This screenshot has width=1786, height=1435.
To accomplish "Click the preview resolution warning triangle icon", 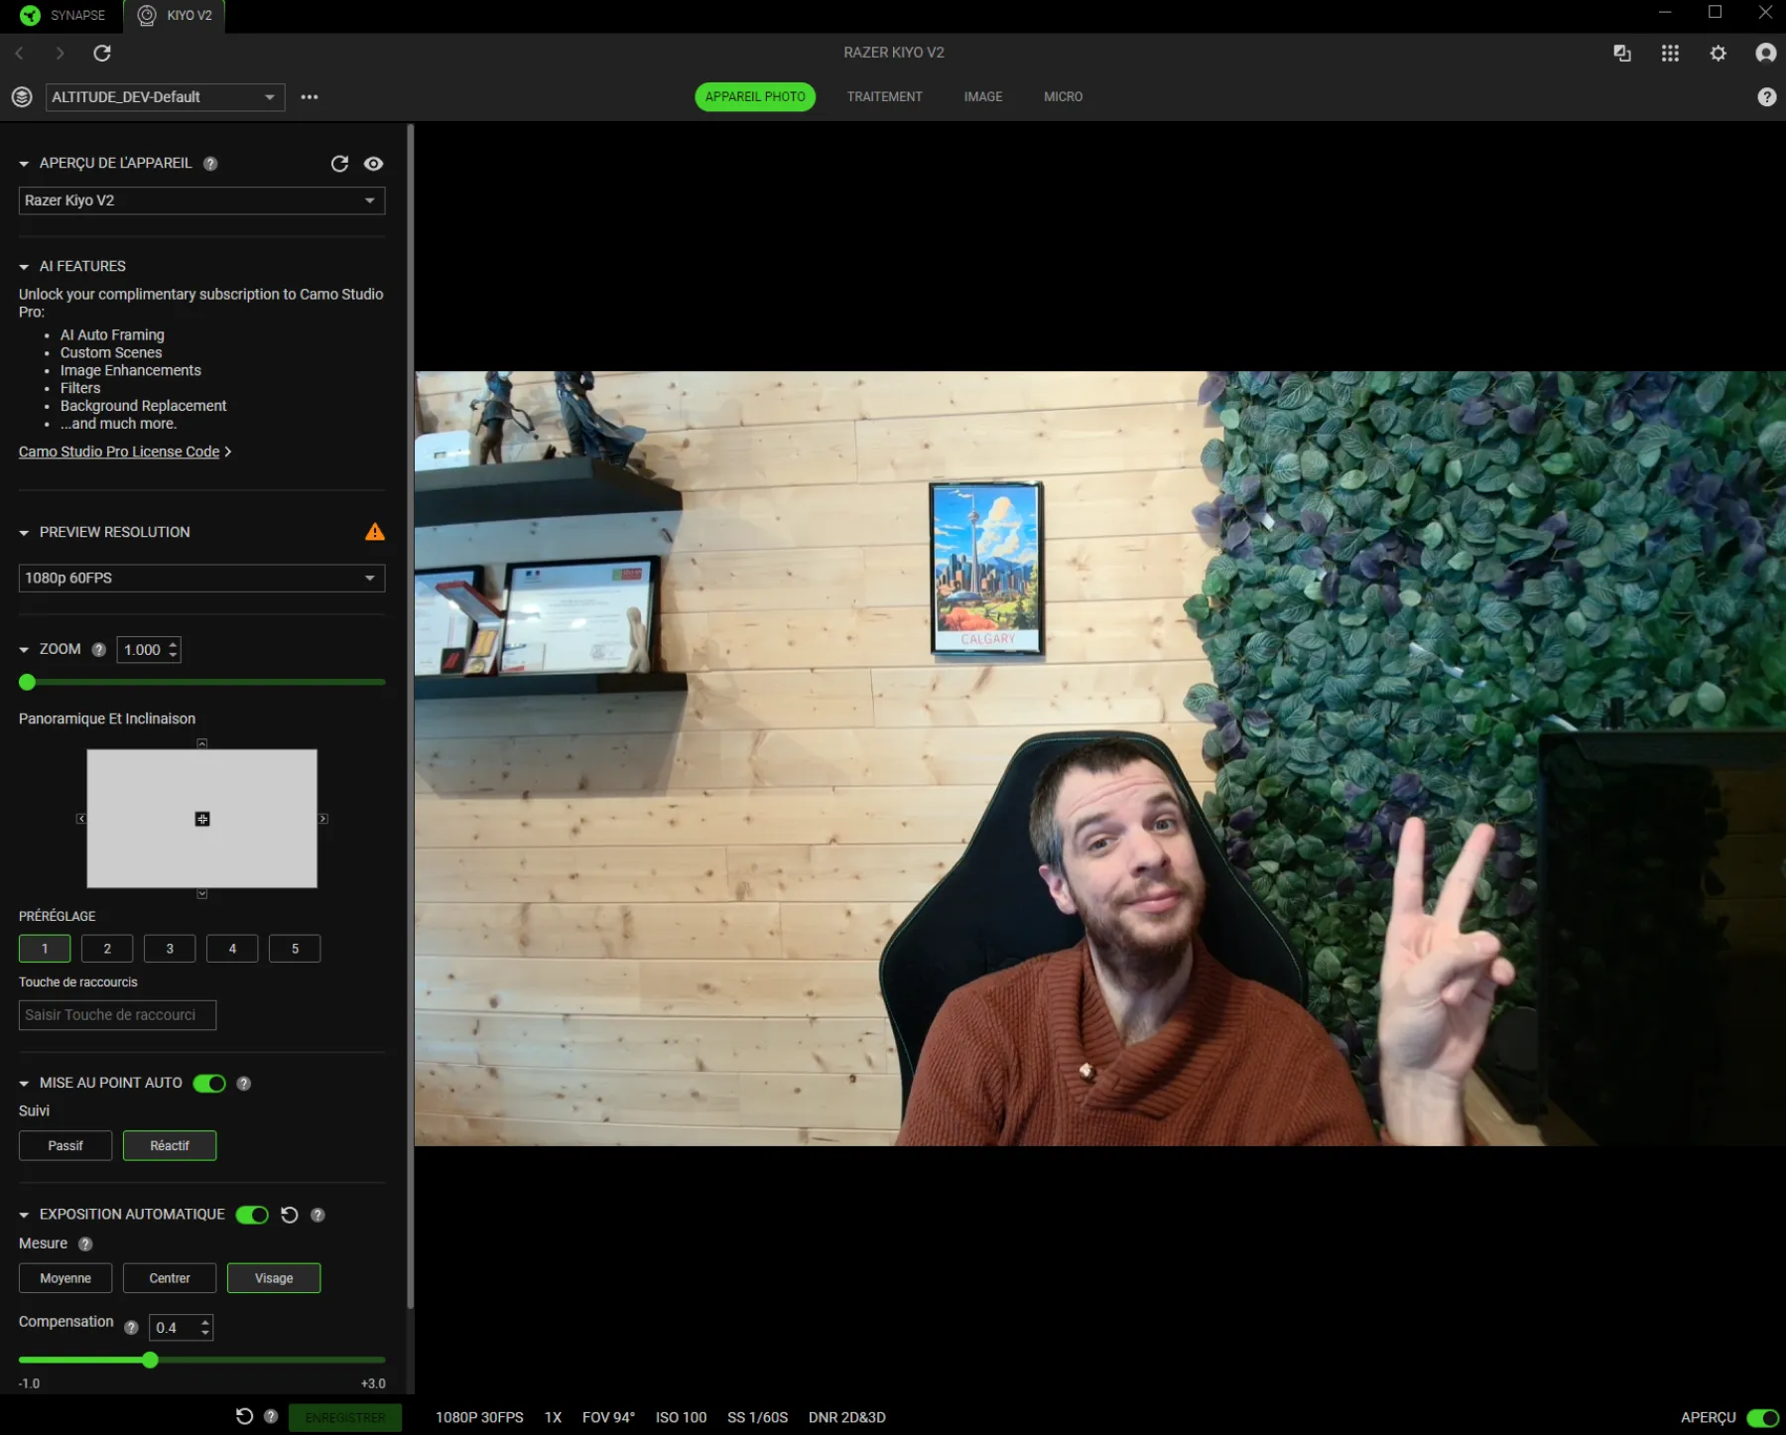I will tap(374, 532).
